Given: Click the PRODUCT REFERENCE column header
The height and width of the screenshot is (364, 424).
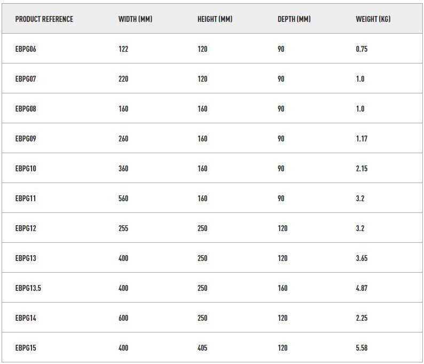Looking at the screenshot, I should pos(44,19).
